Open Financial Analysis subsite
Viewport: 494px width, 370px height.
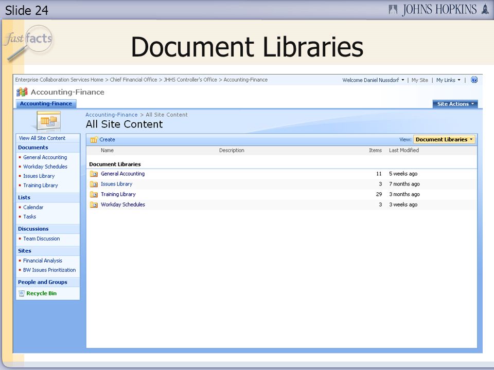43,261
